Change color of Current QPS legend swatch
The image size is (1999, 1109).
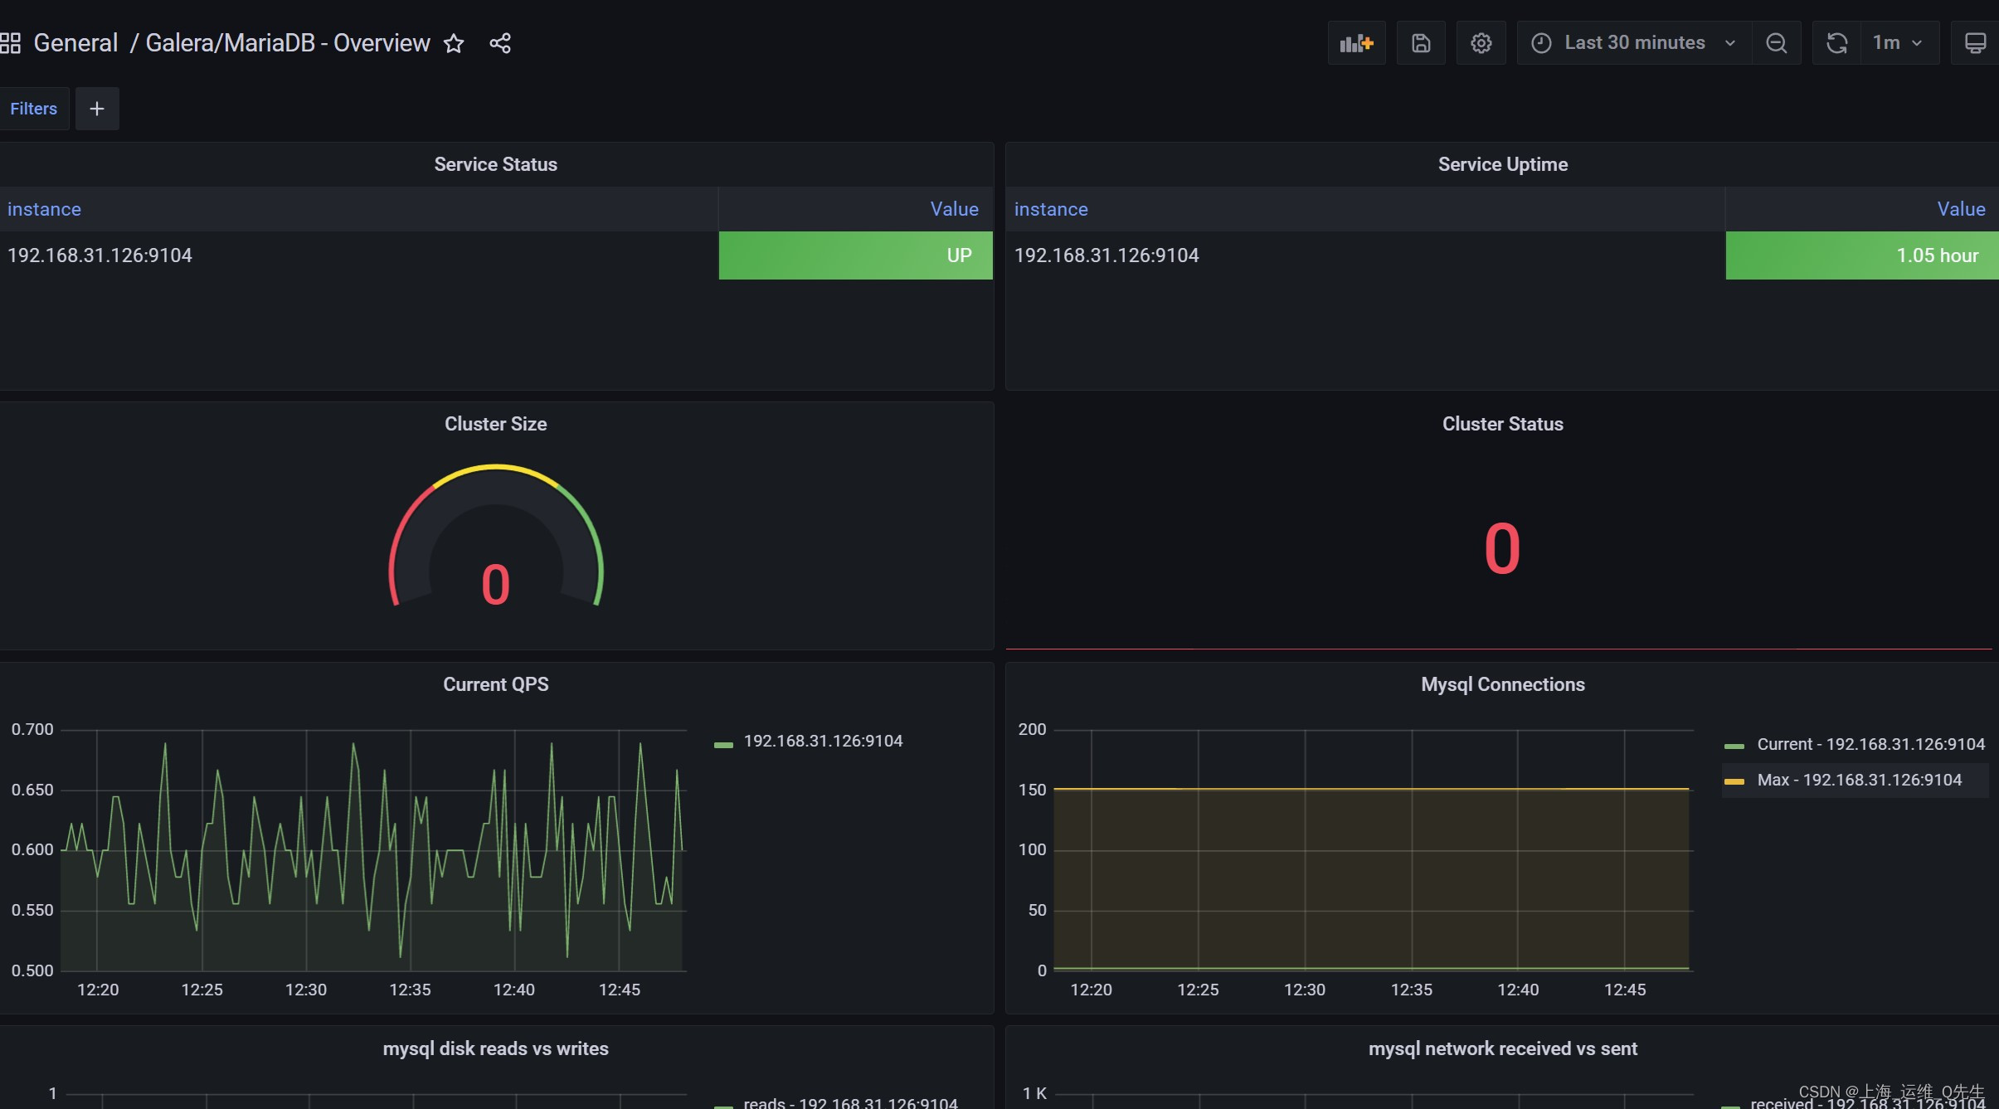(x=723, y=745)
